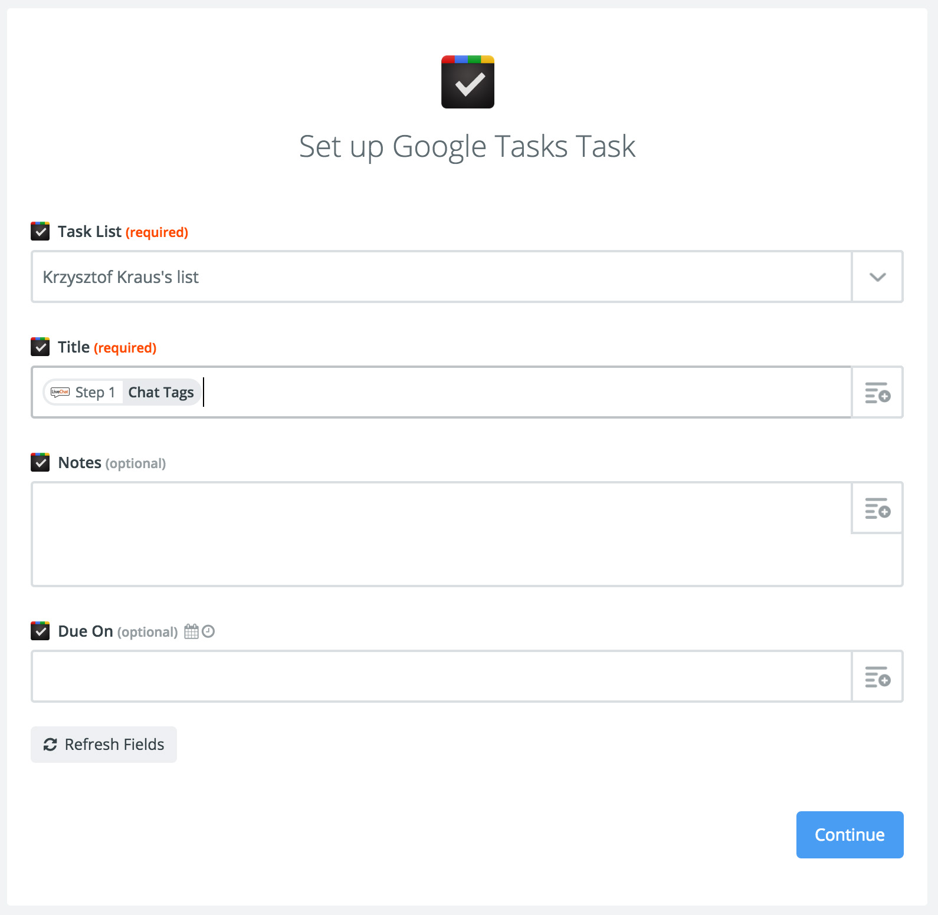This screenshot has width=938, height=915.
Task: Open insert-field menu for Due On
Action: pos(877,676)
